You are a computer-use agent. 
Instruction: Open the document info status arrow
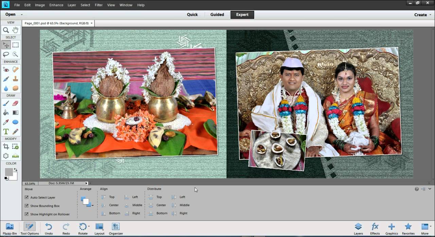click(86, 183)
